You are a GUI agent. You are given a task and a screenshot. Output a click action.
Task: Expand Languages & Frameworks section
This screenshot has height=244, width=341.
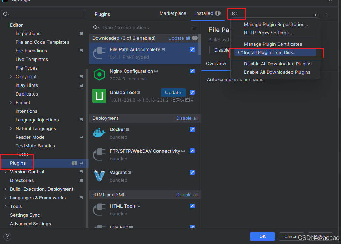[x=6, y=198]
